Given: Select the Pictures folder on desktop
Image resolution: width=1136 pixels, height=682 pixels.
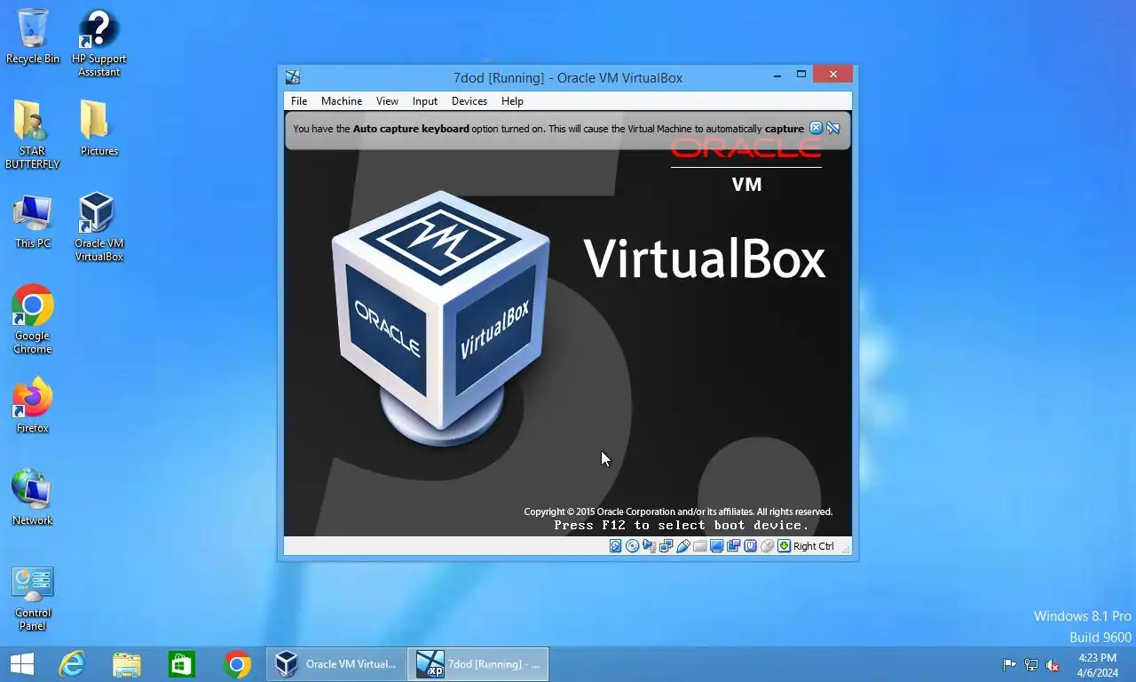Looking at the screenshot, I should pos(99,128).
